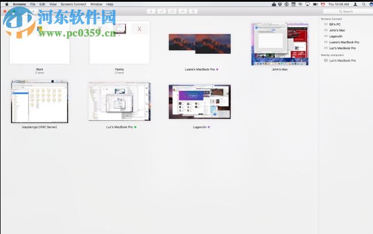
Task: Click the laptop icon under Nearby computers
Action: pyautogui.click(x=326, y=61)
